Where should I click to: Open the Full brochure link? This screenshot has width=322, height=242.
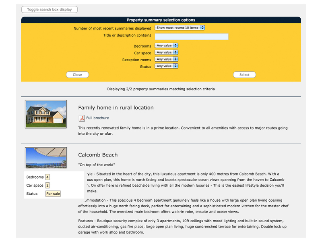[97, 118]
